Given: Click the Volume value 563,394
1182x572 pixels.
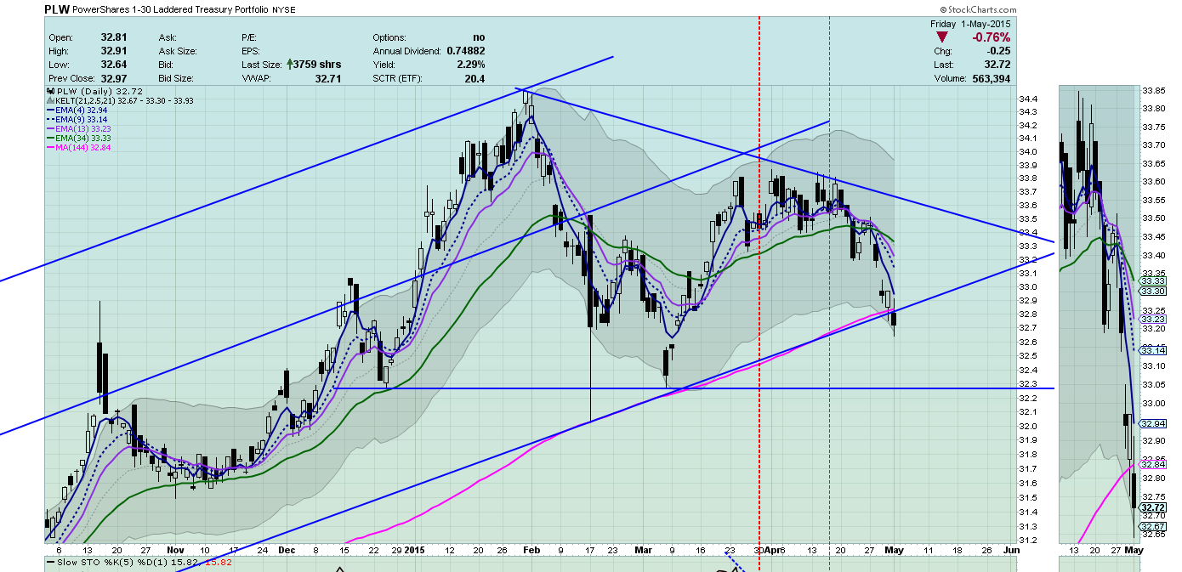Looking at the screenshot, I should 990,78.
